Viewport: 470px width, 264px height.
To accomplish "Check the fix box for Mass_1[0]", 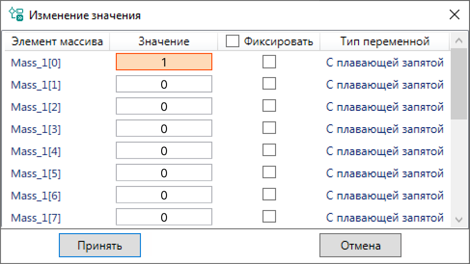I will click(x=269, y=62).
